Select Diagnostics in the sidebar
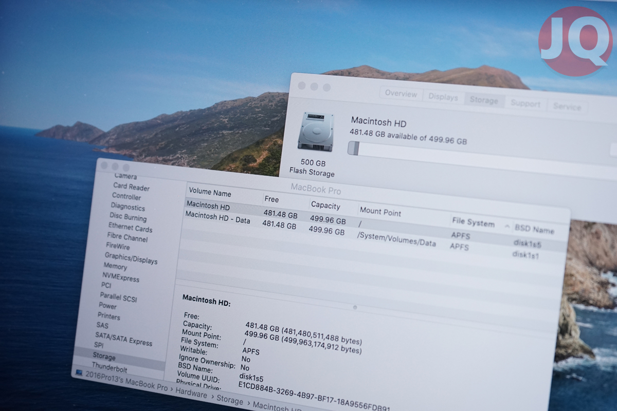Viewport: 617px width, 411px height. pyautogui.click(x=128, y=207)
